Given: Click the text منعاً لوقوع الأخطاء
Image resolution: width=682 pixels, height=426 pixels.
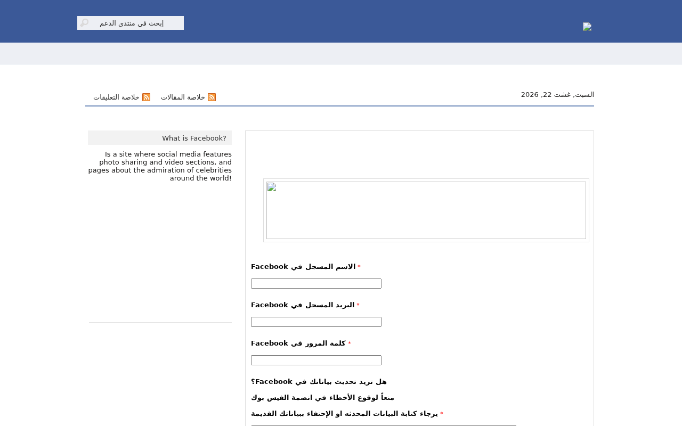Looking at the screenshot, I should click(322, 398).
